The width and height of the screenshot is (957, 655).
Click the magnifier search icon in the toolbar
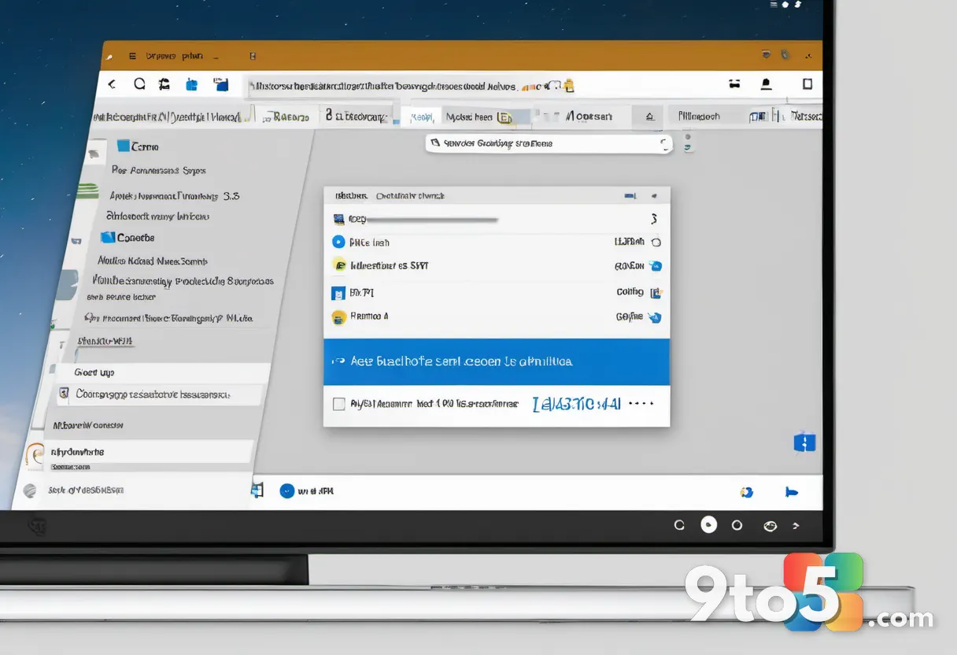[x=139, y=83]
